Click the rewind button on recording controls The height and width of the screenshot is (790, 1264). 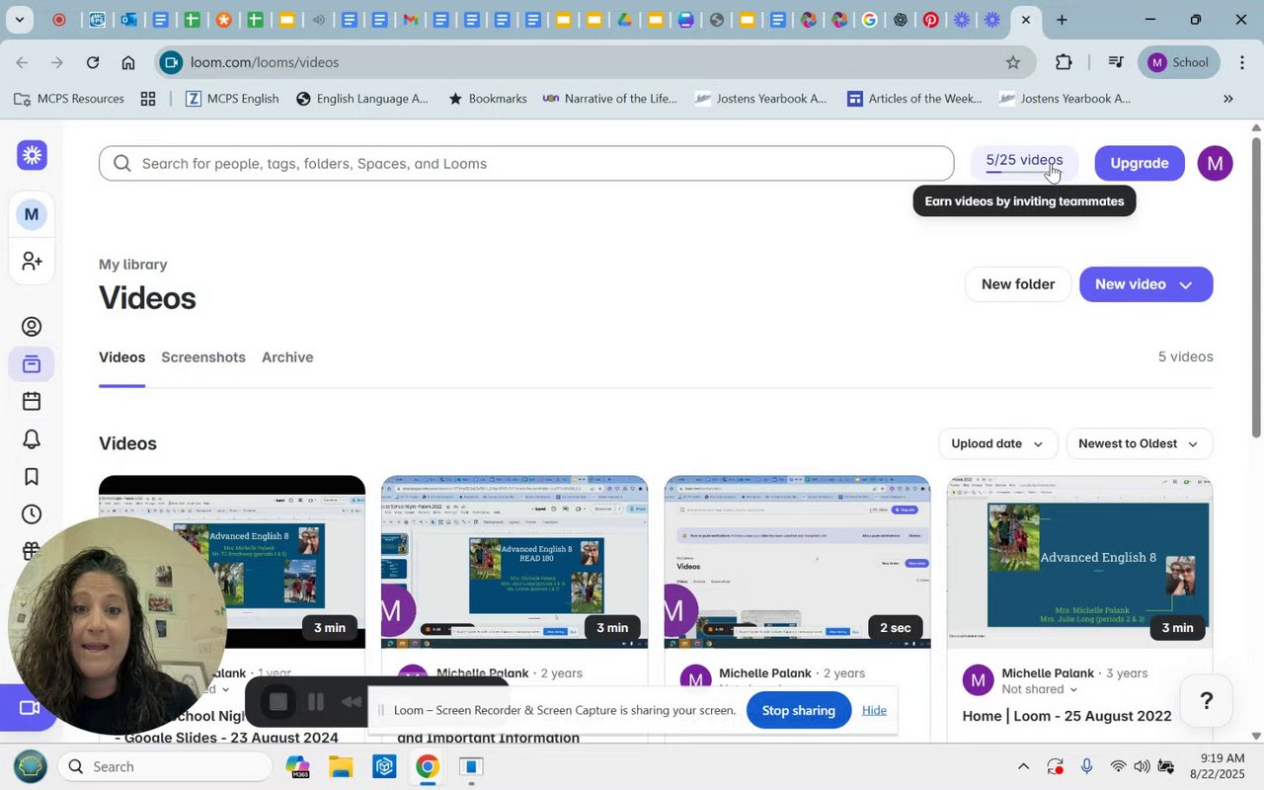[x=351, y=702]
